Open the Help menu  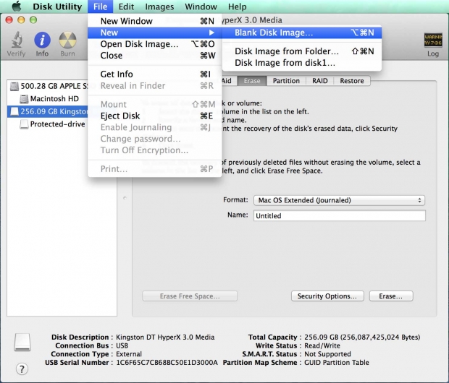(x=237, y=7)
